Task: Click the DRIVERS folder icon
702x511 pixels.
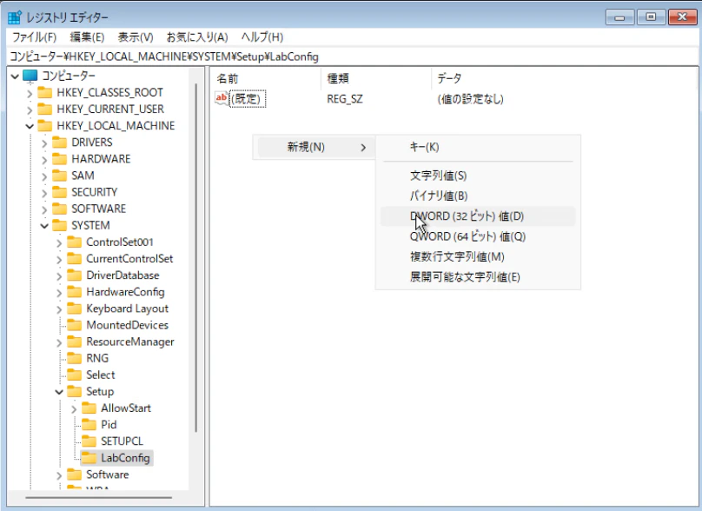Action: 59,143
